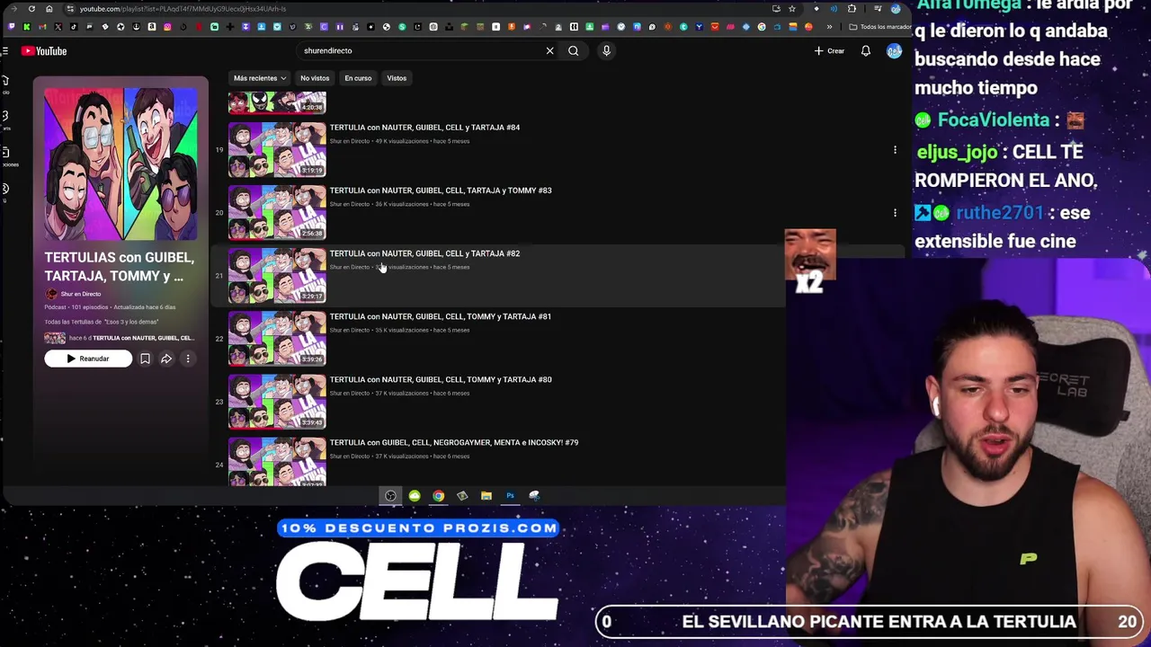Open playlist three-dot options menu
Image resolution: width=1151 pixels, height=647 pixels.
(188, 359)
